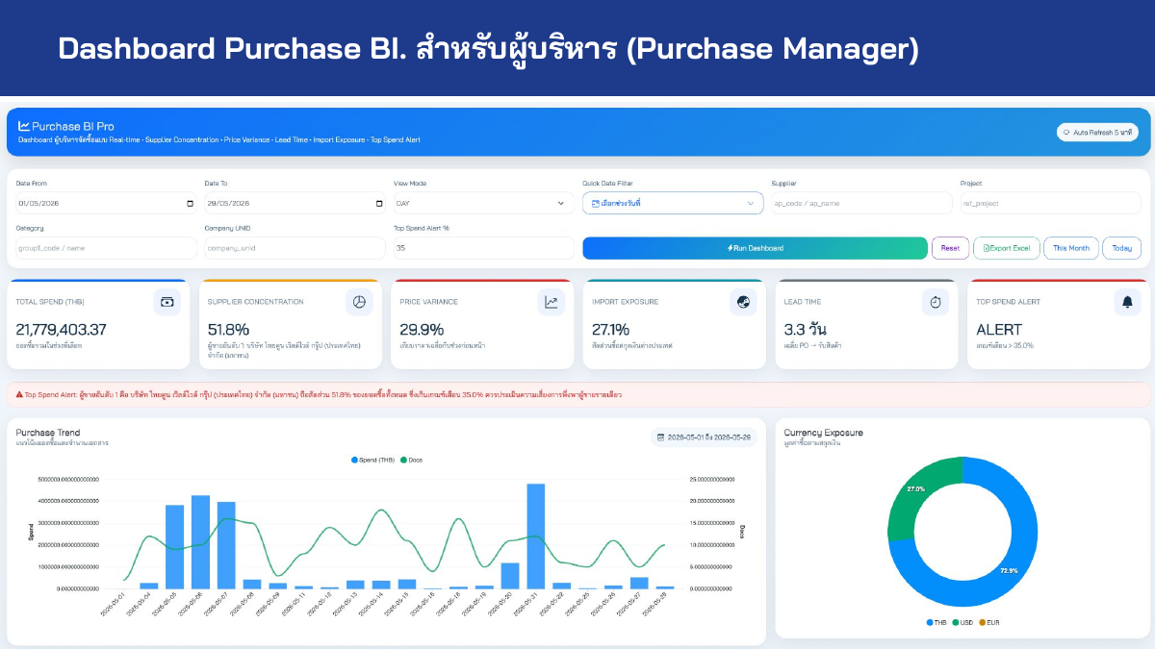Open the Quick Date Filter dropdown
1155x649 pixels.
672,203
